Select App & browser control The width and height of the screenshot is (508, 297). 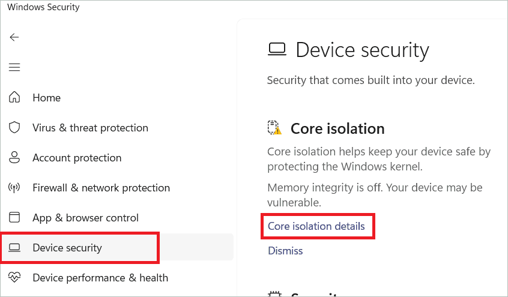(85, 218)
